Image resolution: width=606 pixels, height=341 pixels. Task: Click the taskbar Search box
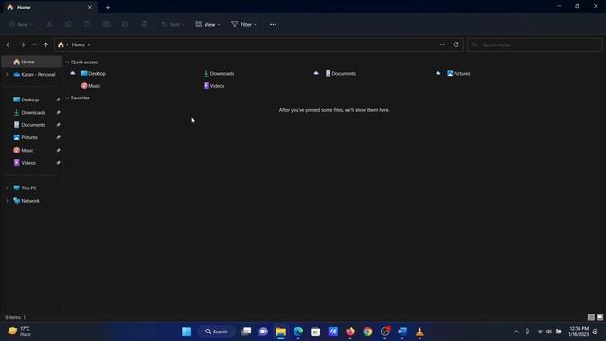(217, 332)
